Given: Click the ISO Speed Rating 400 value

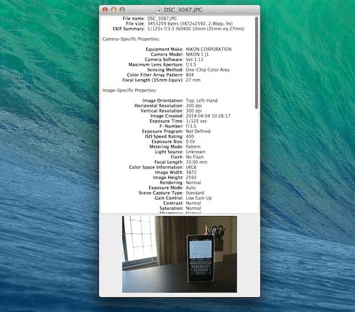Looking at the screenshot, I should (190, 136).
